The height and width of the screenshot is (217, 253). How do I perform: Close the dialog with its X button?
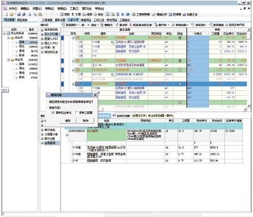(95, 95)
